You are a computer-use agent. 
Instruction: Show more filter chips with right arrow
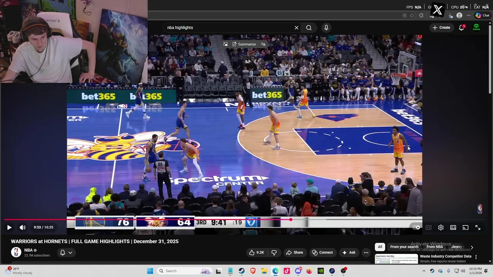click(472, 247)
